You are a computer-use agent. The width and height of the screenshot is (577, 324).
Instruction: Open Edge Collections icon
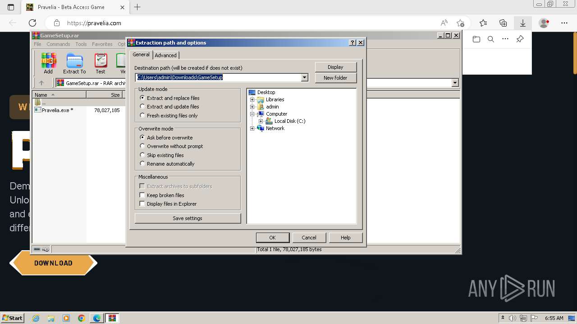503,23
